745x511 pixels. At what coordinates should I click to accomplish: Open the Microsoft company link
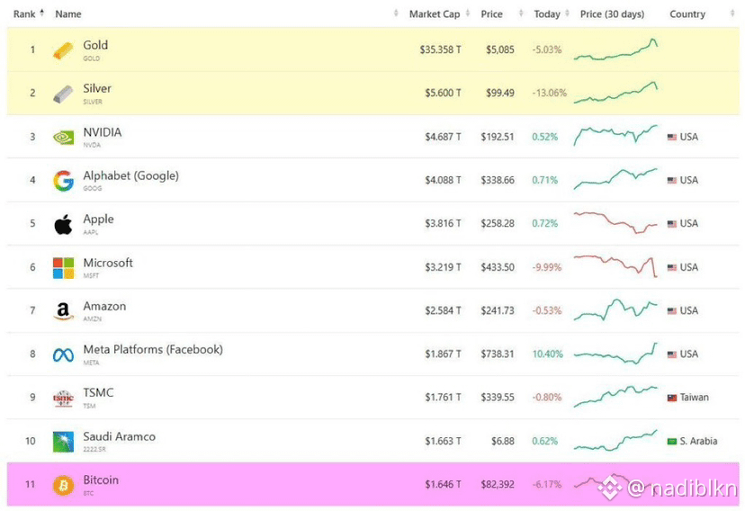108,263
